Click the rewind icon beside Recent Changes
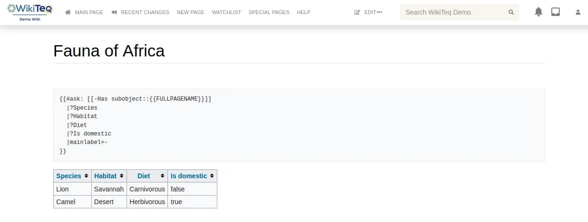Image resolution: width=588 pixels, height=222 pixels. coord(114,12)
